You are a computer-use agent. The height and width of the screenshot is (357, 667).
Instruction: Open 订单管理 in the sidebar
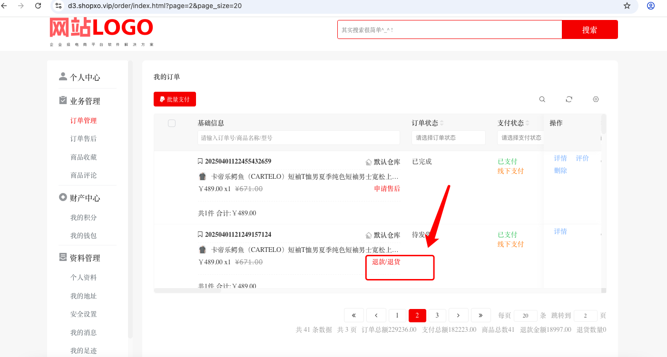pos(84,121)
